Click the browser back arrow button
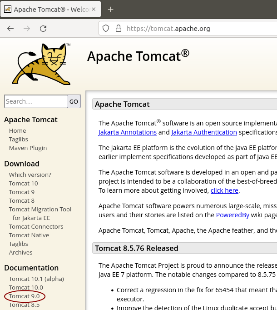Screen dimensions: 277x310 tap(10, 28)
